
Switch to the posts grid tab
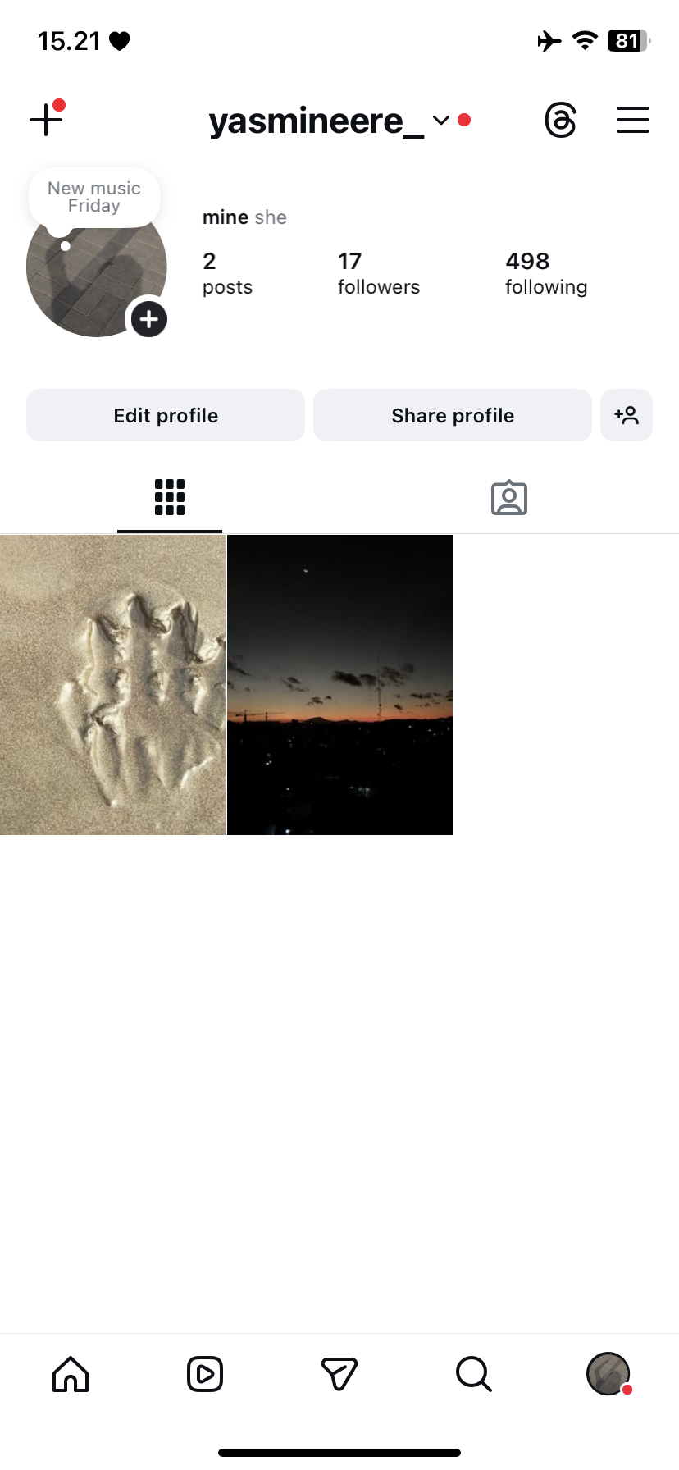click(170, 497)
